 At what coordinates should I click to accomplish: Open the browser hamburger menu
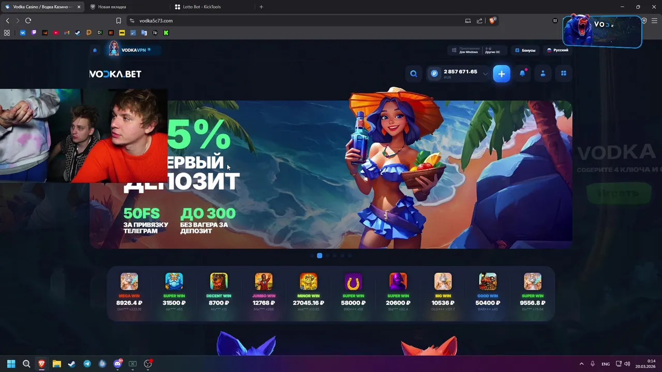(654, 21)
